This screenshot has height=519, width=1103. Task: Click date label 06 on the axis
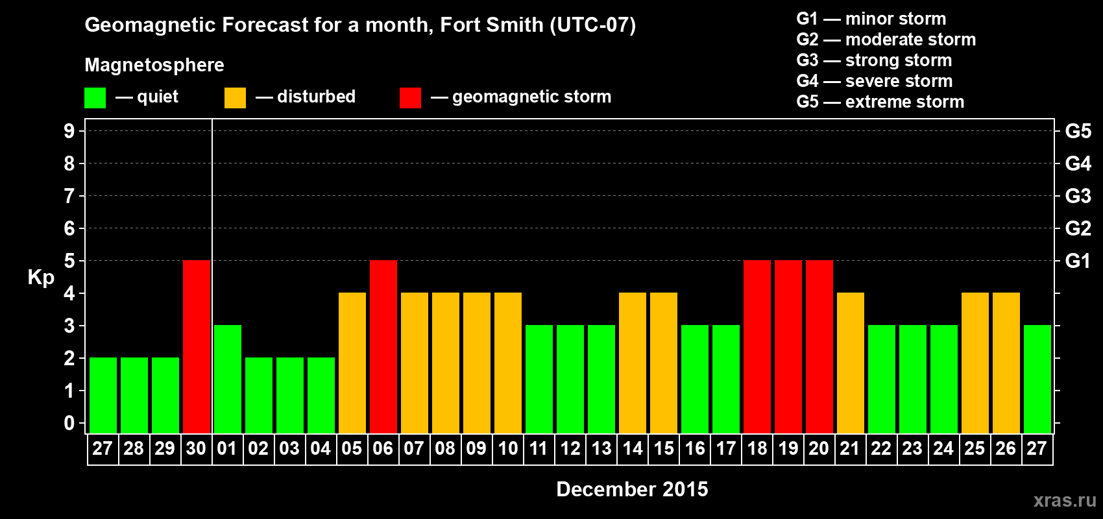pyautogui.click(x=383, y=449)
